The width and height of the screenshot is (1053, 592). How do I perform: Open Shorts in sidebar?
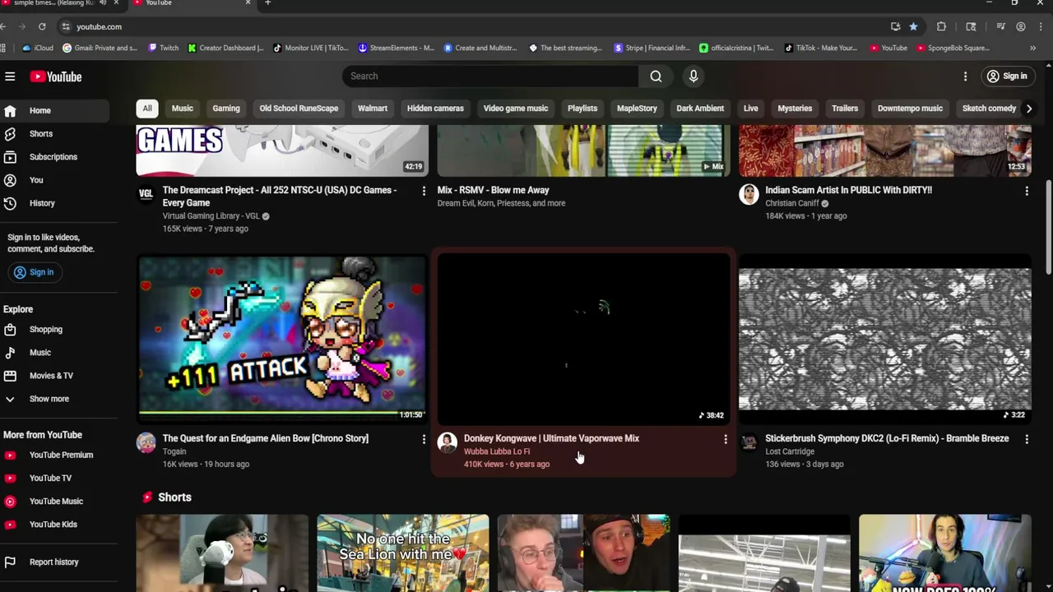tap(54, 133)
